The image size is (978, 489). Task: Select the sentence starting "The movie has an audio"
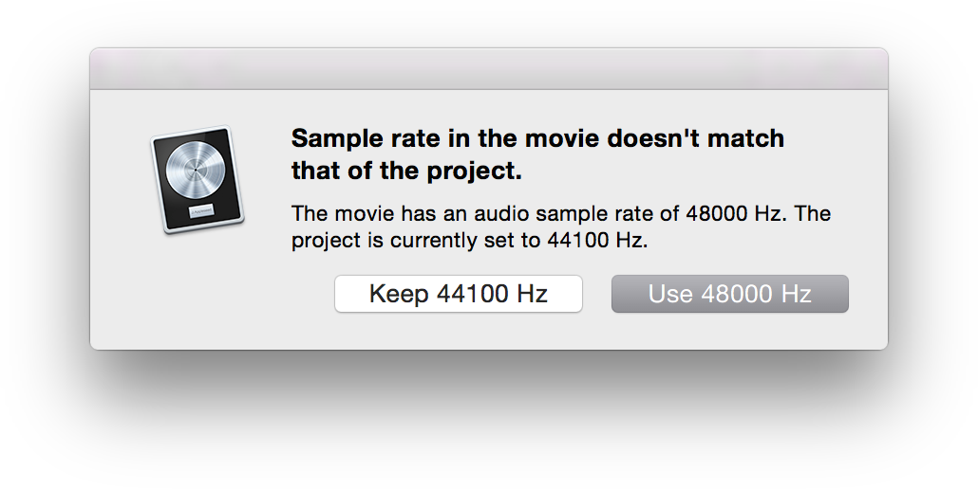click(x=536, y=213)
